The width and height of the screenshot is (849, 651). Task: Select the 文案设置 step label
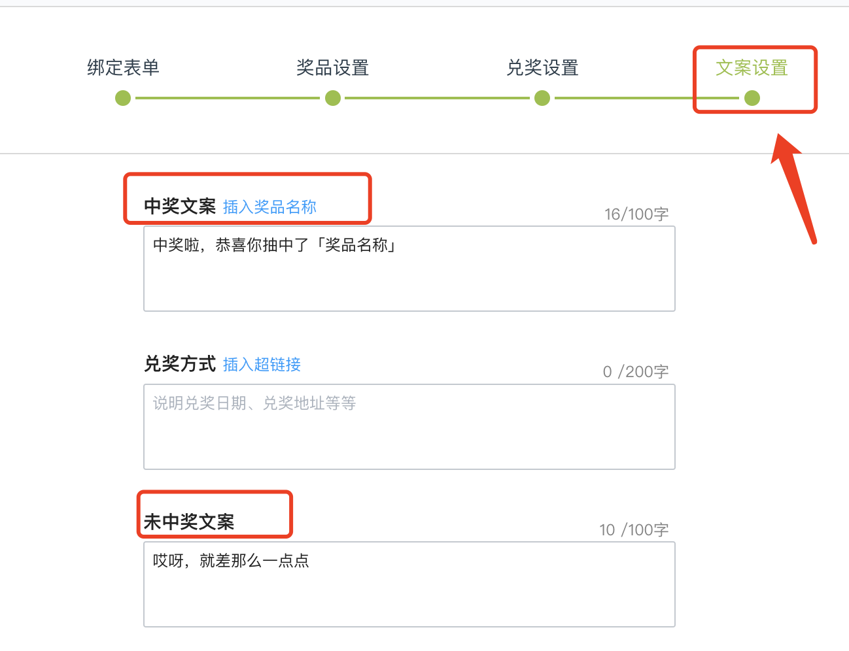752,67
